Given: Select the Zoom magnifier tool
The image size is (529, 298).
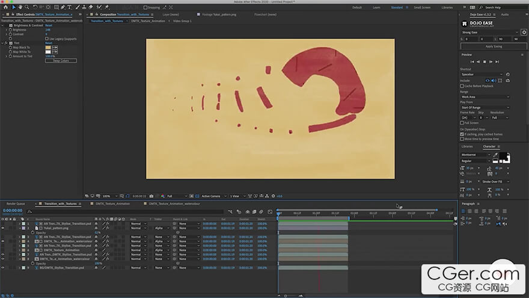Looking at the screenshot, I should (26, 7).
